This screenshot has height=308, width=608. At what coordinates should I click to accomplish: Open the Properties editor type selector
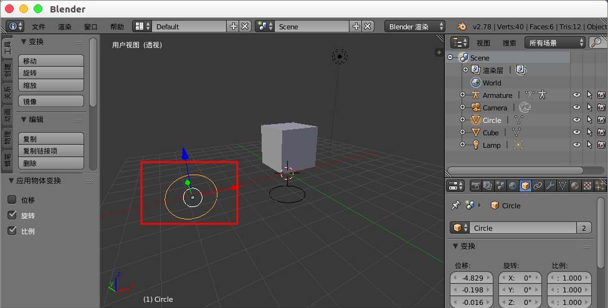tap(455, 186)
